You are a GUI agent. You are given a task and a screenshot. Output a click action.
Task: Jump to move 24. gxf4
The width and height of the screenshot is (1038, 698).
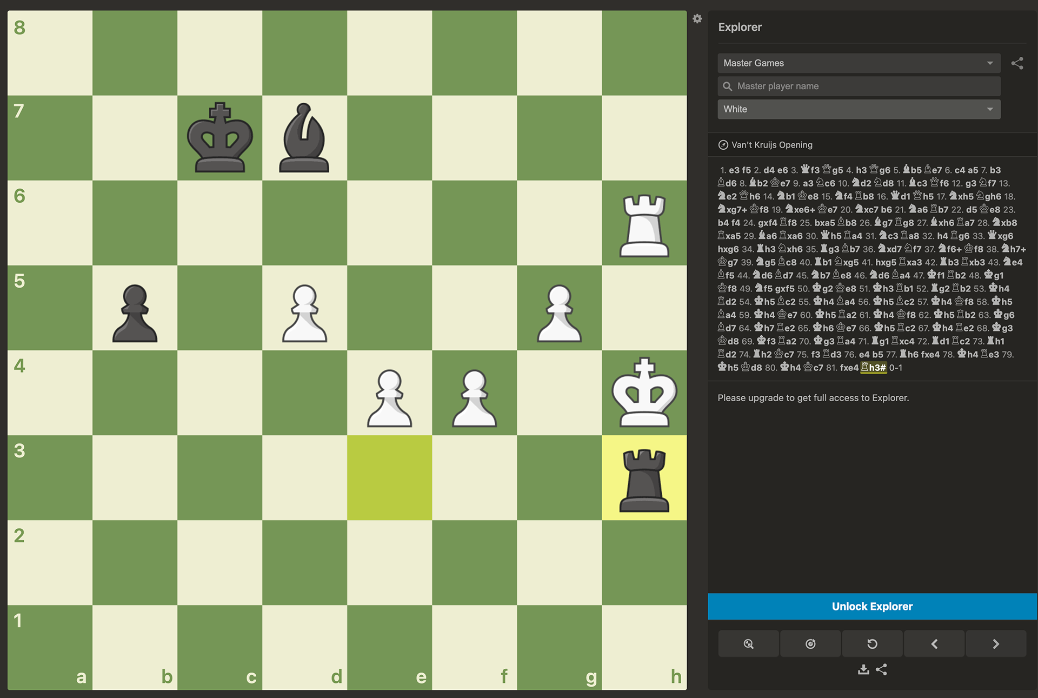tap(768, 223)
